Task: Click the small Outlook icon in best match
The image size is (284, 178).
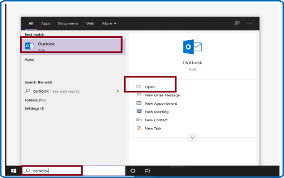Action: [x=29, y=46]
